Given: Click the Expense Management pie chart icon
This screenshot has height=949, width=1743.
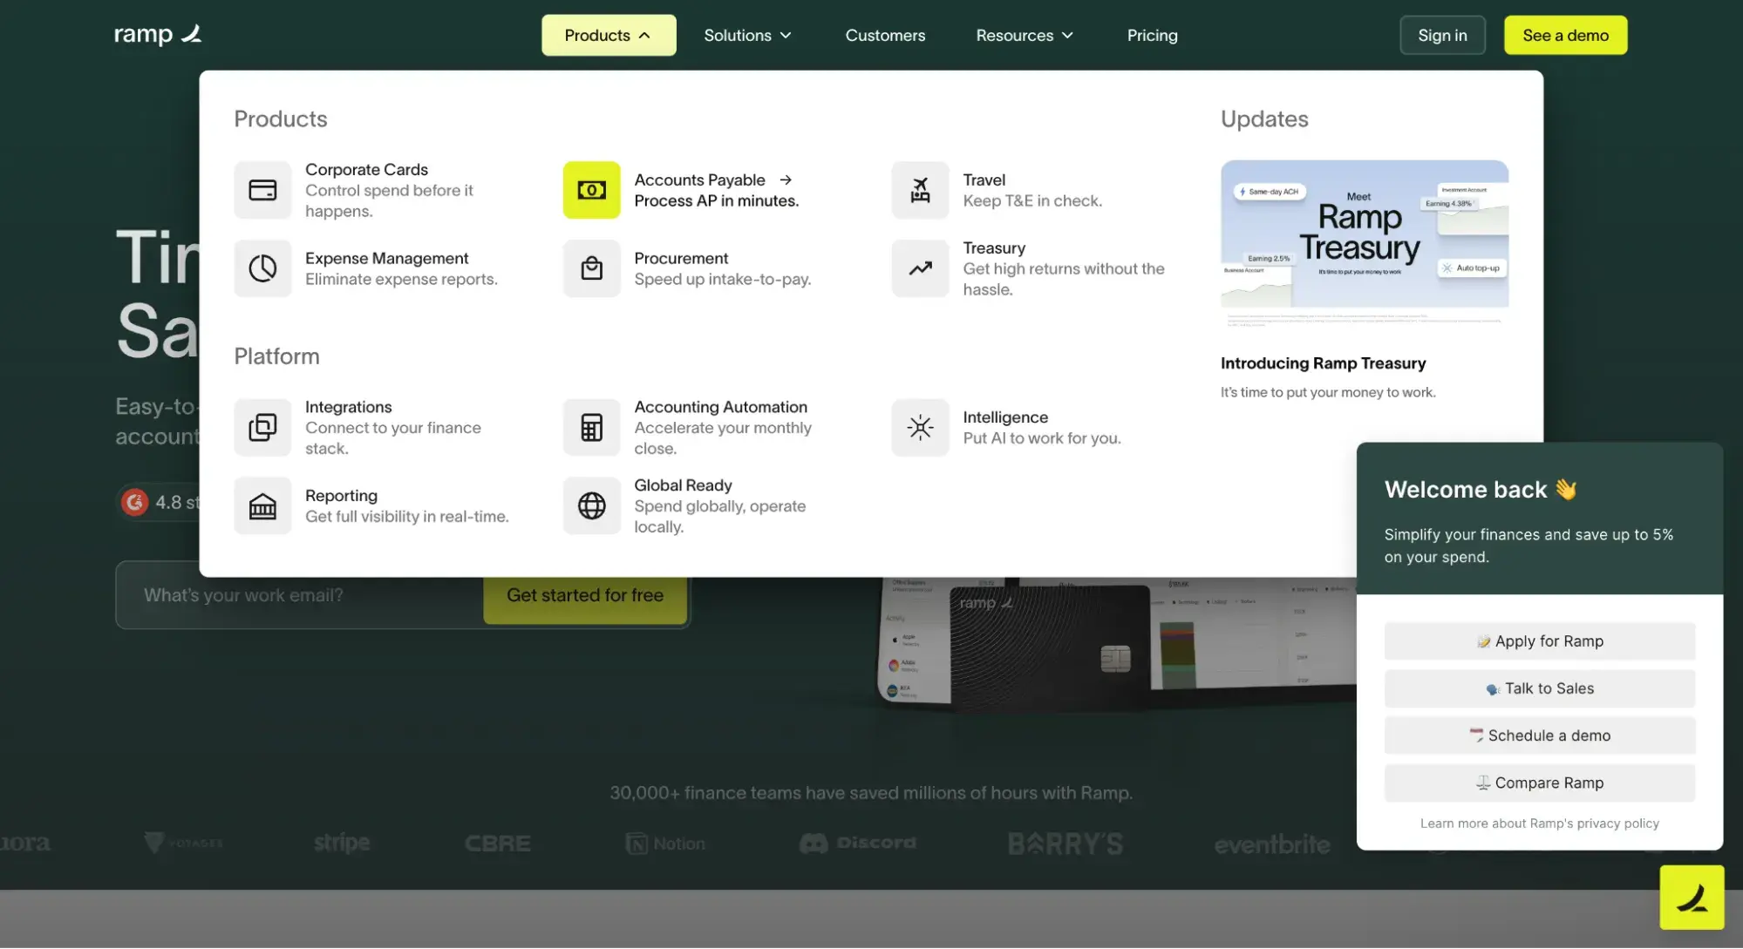Looking at the screenshot, I should point(262,268).
